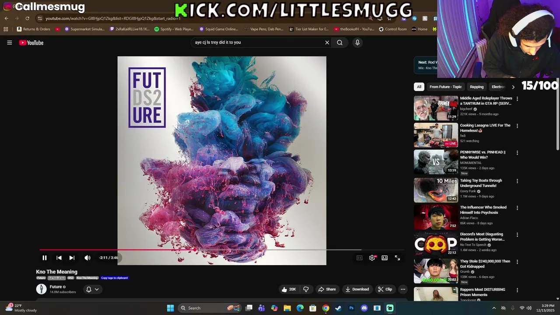The height and width of the screenshot is (315, 560).
Task: Open Chrome apps grid on bookmarks bar
Action: tap(6, 29)
